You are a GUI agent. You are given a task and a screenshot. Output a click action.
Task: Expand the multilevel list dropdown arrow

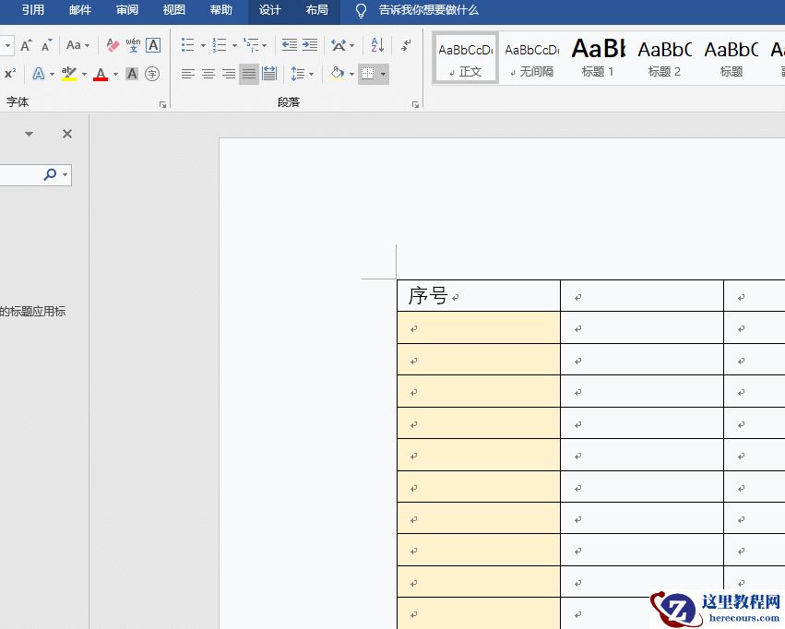pos(265,46)
